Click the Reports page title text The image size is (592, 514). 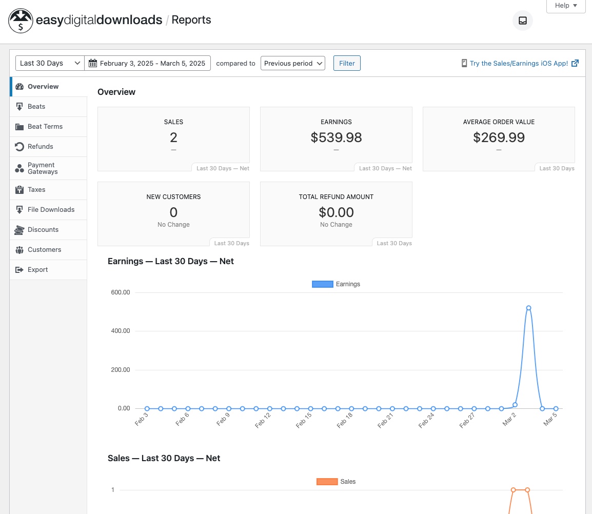(x=191, y=19)
